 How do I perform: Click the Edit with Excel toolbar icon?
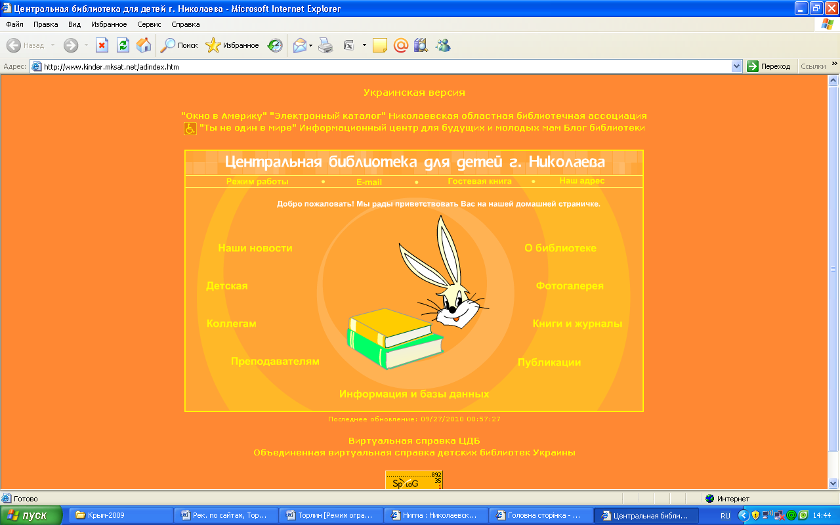click(x=348, y=45)
